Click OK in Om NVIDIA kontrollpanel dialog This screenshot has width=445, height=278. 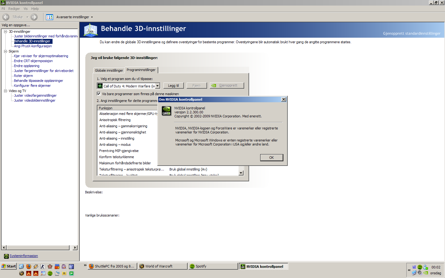[271, 158]
